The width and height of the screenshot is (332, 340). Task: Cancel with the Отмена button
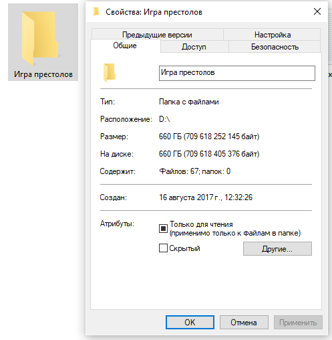[x=244, y=322]
